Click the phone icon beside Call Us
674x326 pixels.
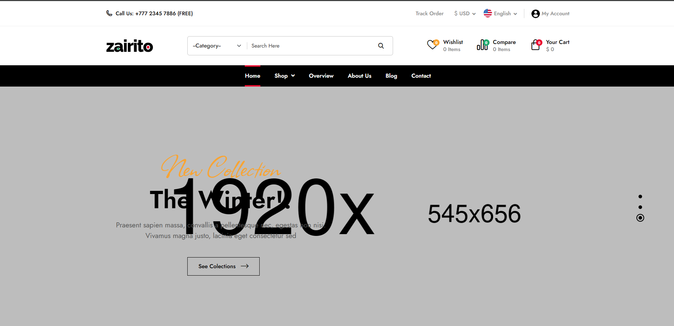pos(109,13)
